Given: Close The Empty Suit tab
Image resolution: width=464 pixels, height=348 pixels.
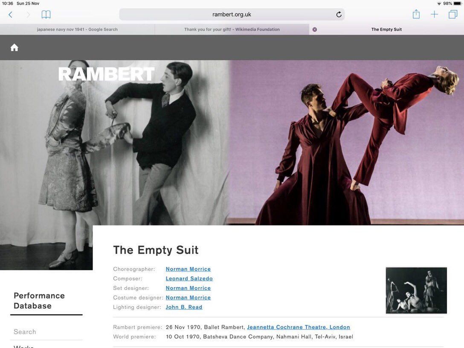Looking at the screenshot, I should [x=315, y=29].
